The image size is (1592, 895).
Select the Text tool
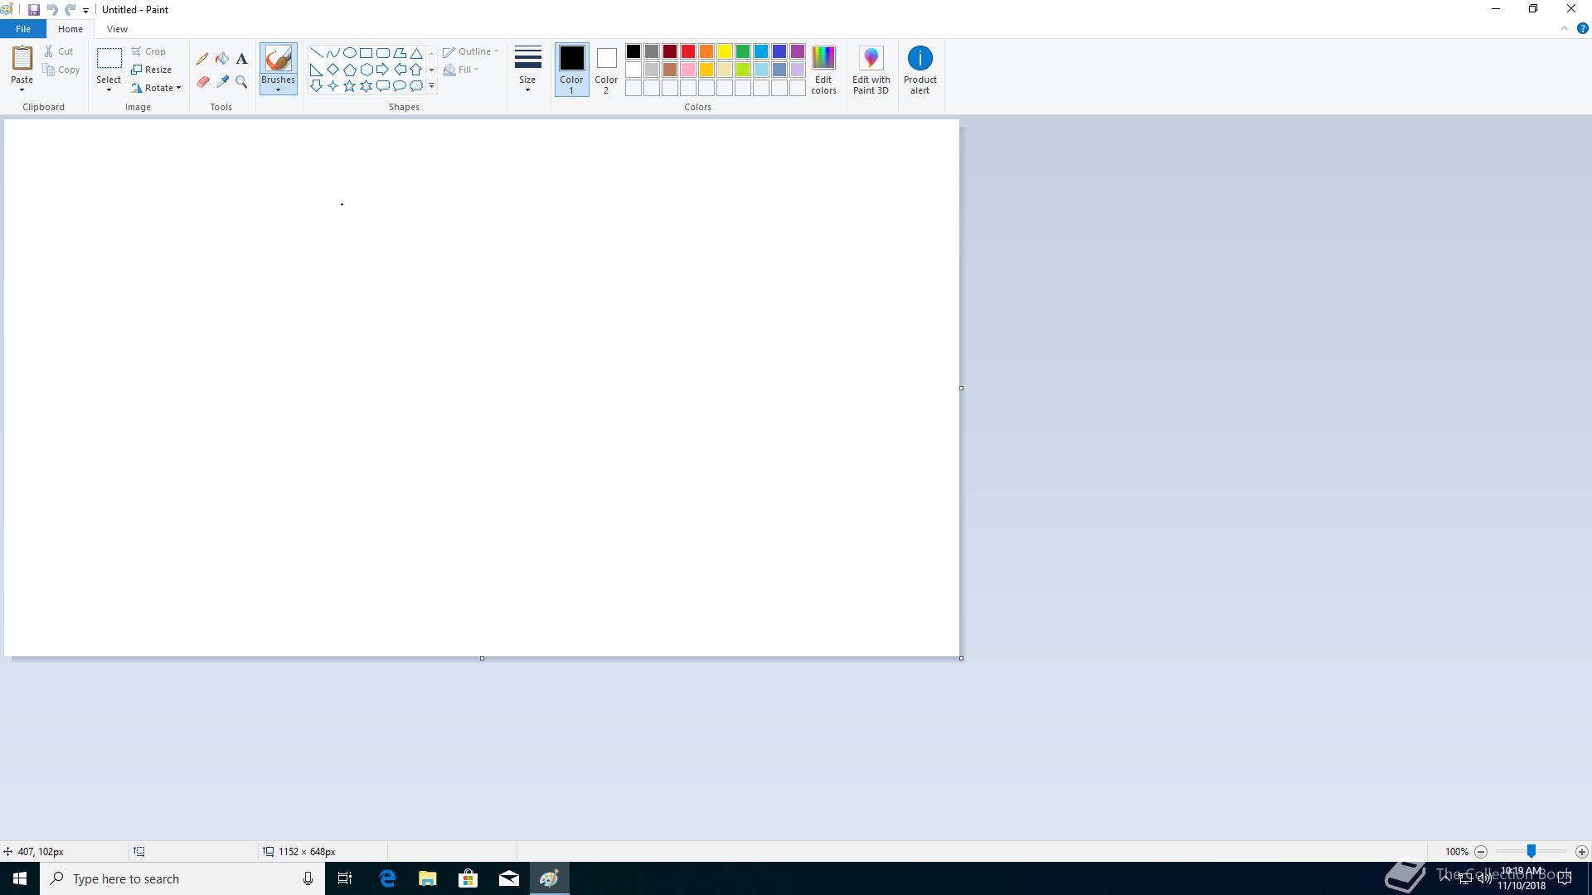241,59
